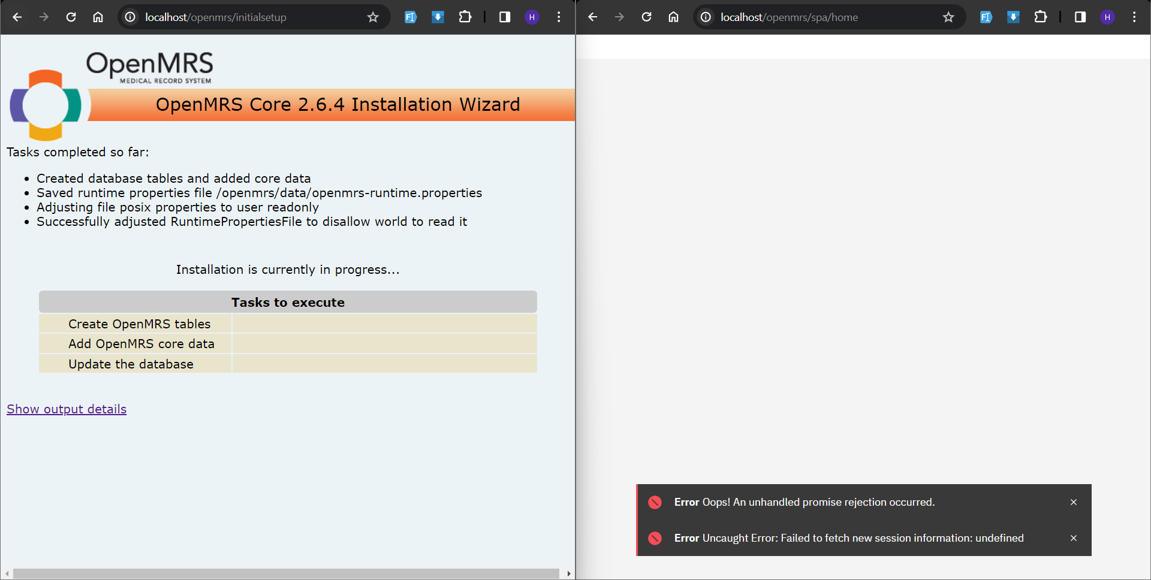
Task: Bookmark the spa/home page with star
Action: tap(948, 17)
